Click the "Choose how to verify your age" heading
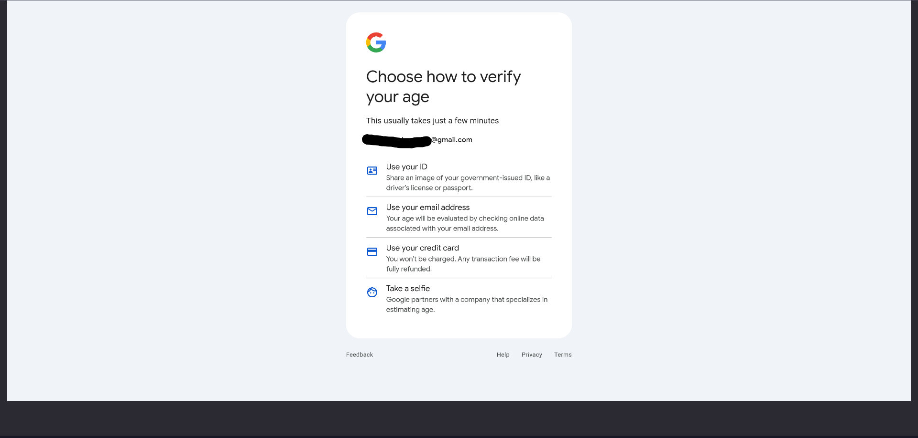Screen dimensions: 918x438 point(443,86)
